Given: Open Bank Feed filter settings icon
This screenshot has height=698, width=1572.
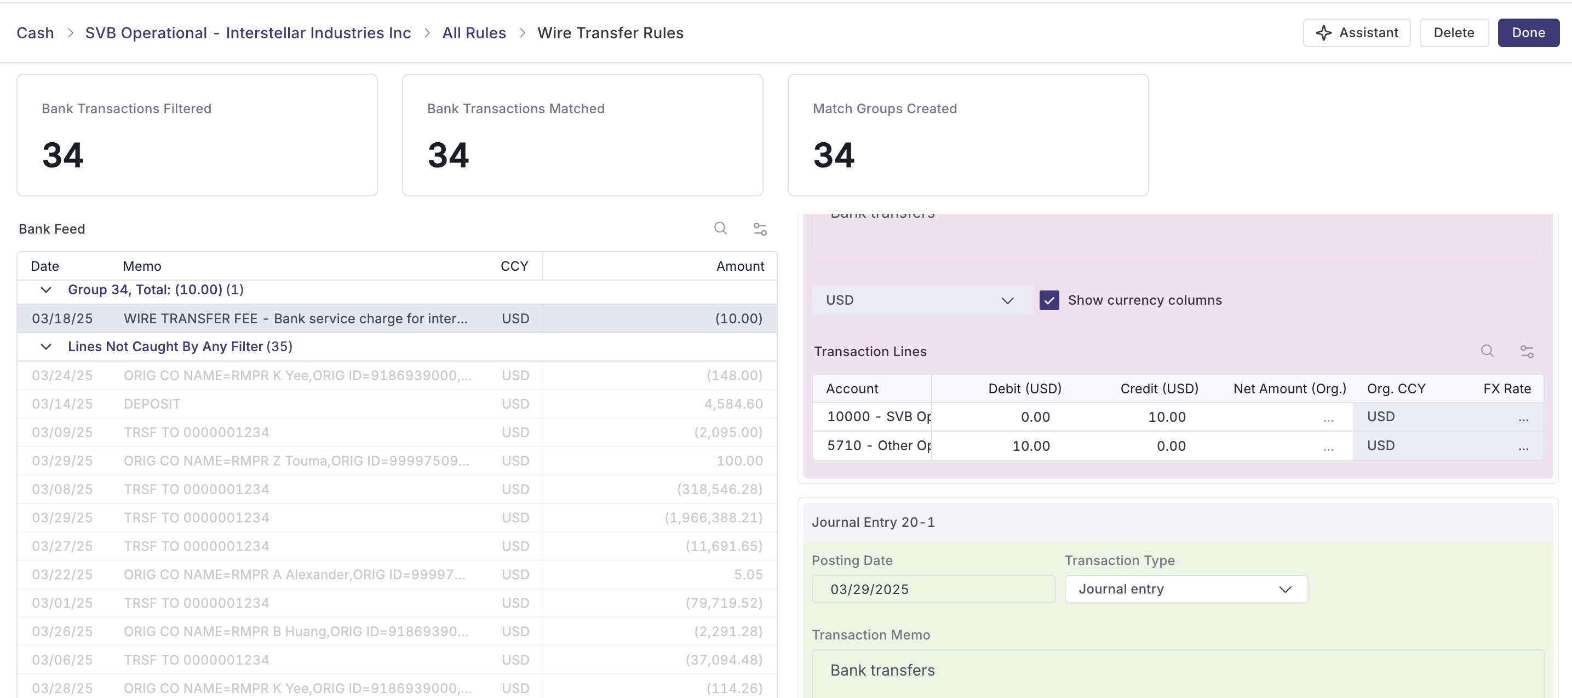Looking at the screenshot, I should [x=760, y=229].
